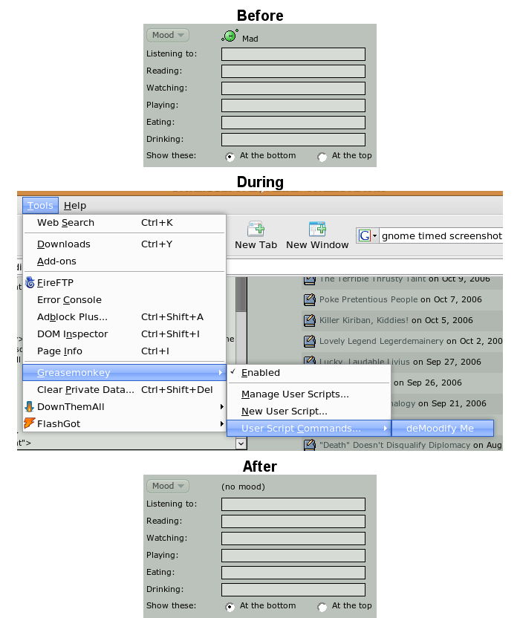Click journal icon beside Poke Pretentious People

coord(310,299)
